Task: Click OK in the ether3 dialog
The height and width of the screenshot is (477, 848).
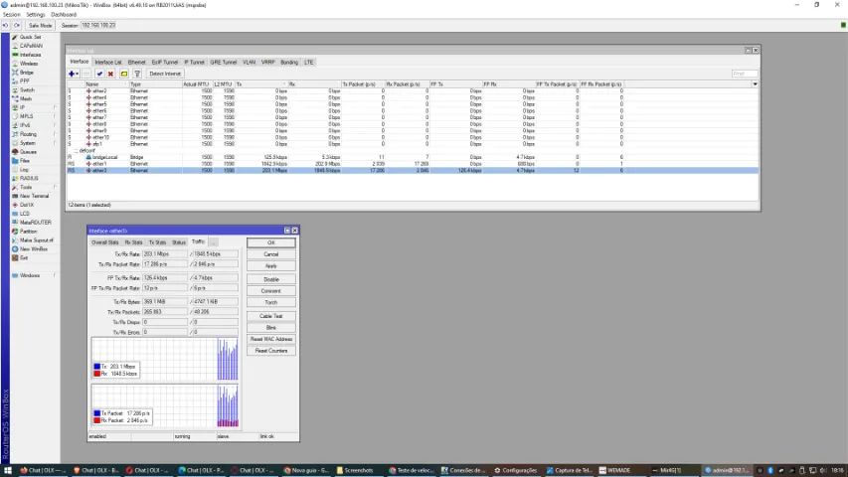Action: click(x=271, y=242)
